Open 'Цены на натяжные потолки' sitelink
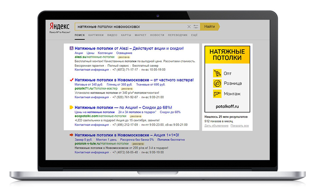Viewport: 316px width, 192px height. click(95, 112)
